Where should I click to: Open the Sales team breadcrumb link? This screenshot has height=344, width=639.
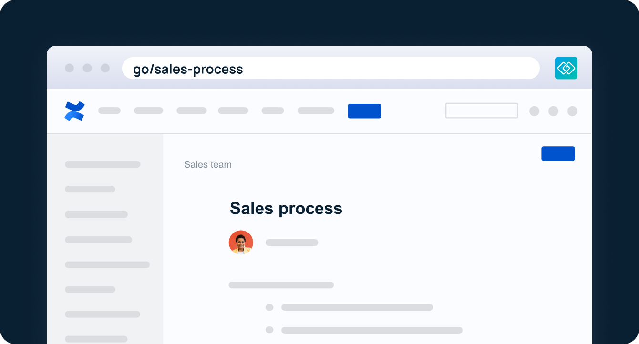208,165
